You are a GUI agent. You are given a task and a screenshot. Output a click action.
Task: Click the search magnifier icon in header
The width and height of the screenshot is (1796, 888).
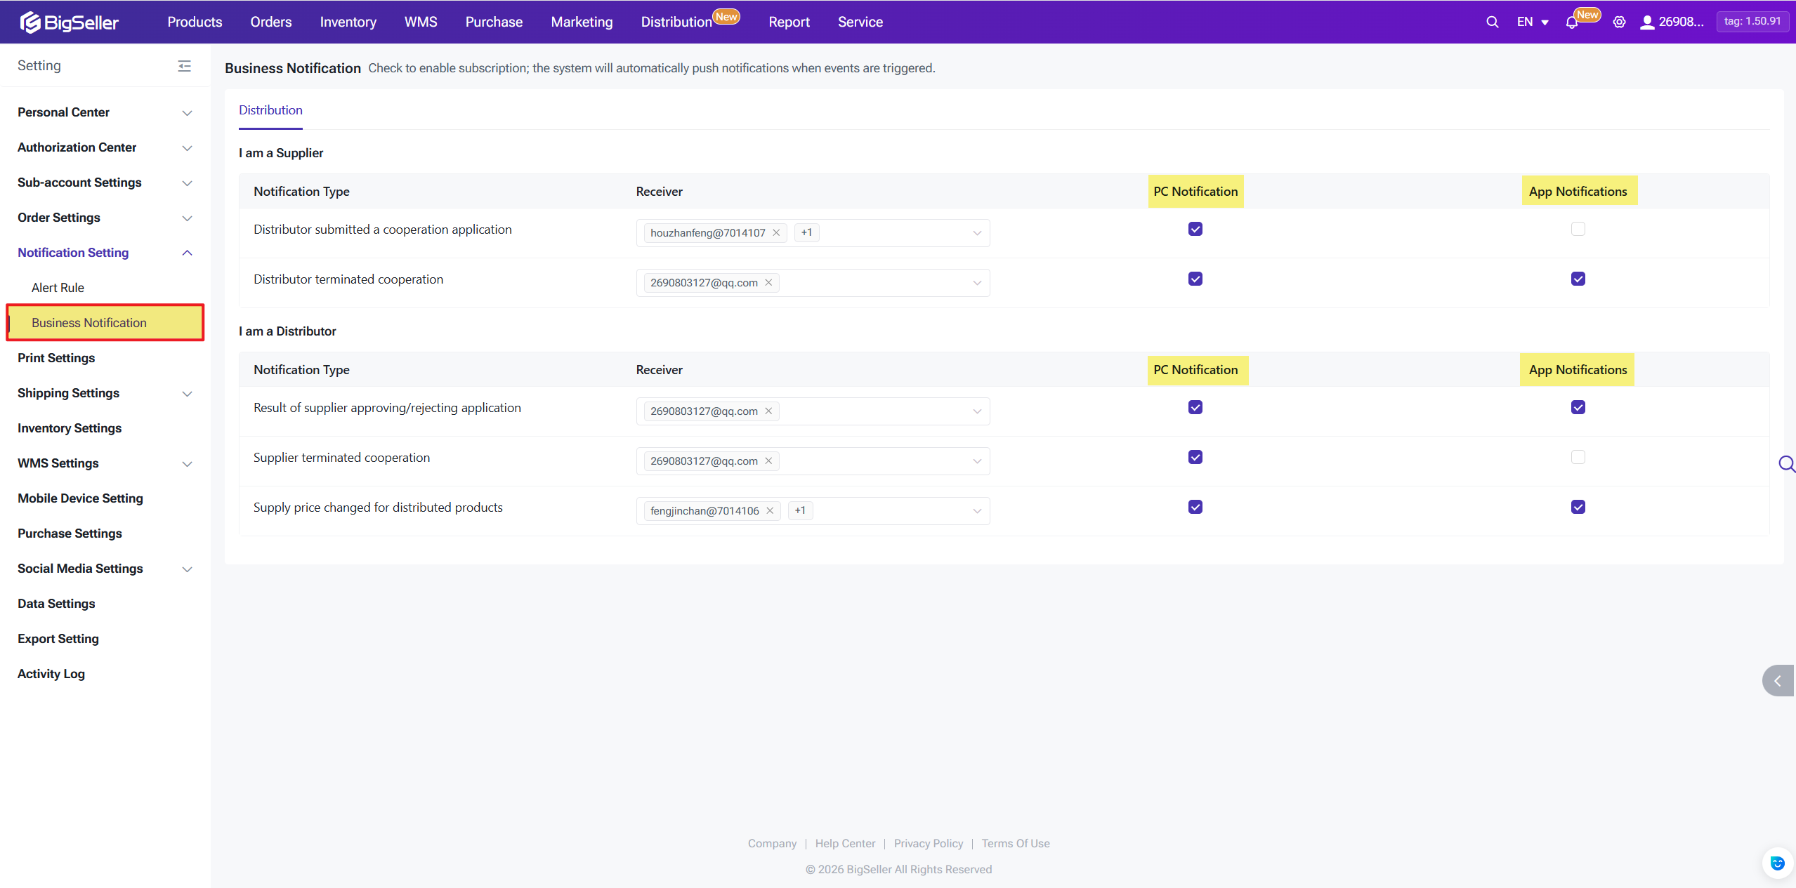[1492, 22]
